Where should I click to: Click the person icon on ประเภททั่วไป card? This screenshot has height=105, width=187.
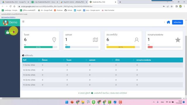[x=136, y=40]
